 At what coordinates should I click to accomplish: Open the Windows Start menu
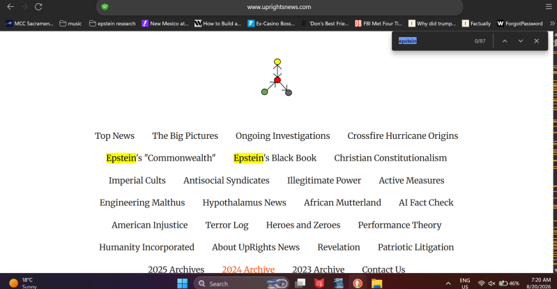point(182,283)
